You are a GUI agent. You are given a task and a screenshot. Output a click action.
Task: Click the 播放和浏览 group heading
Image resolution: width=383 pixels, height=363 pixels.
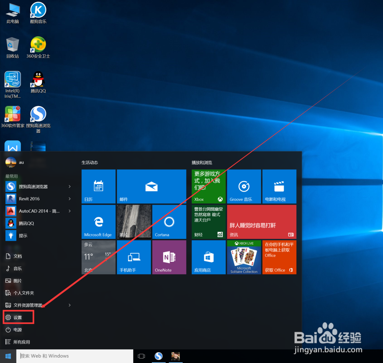pyautogui.click(x=202, y=163)
